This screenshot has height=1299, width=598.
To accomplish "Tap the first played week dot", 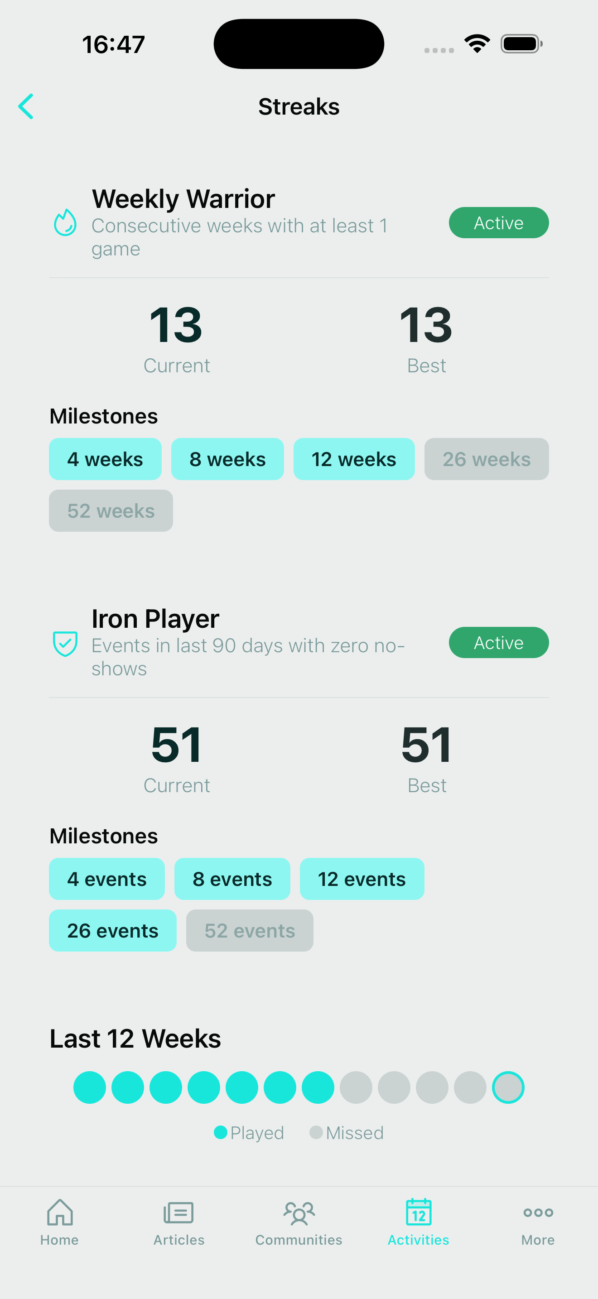I will (90, 1087).
